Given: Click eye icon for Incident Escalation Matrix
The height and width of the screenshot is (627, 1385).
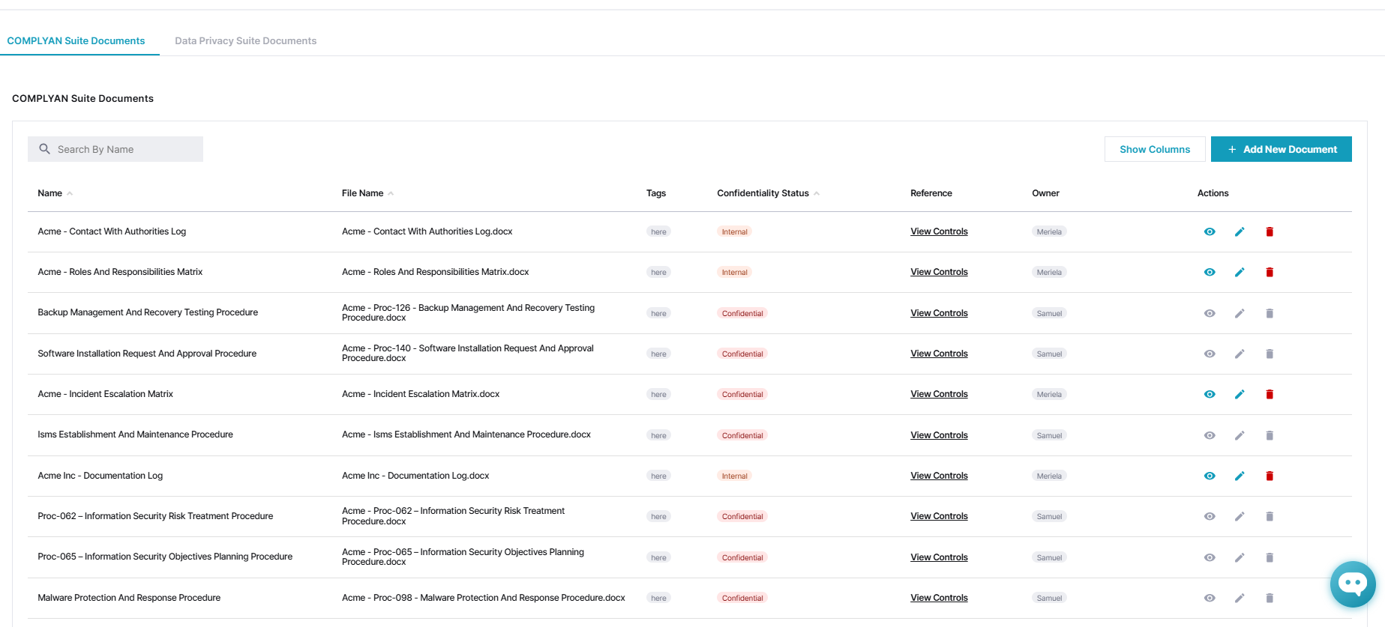Looking at the screenshot, I should (x=1210, y=394).
